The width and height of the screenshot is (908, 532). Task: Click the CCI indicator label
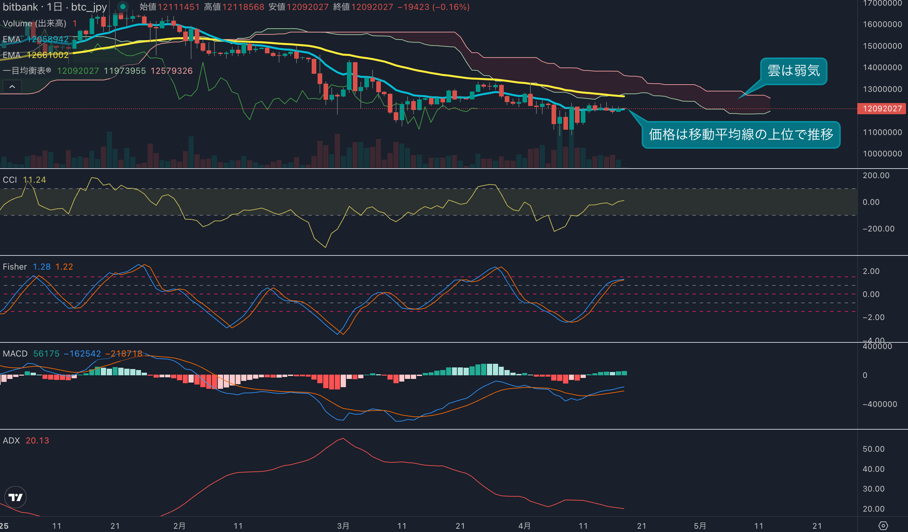(x=10, y=180)
